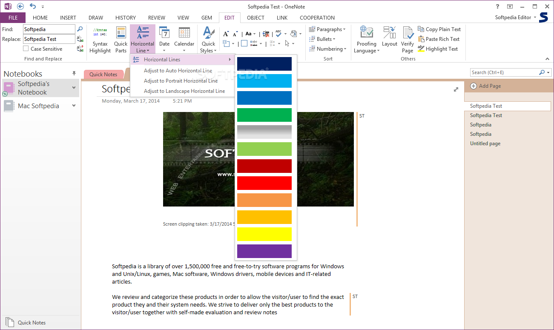554x330 pixels.
Task: Expand Softpedia's Notebook chevron
Action: pyautogui.click(x=74, y=88)
